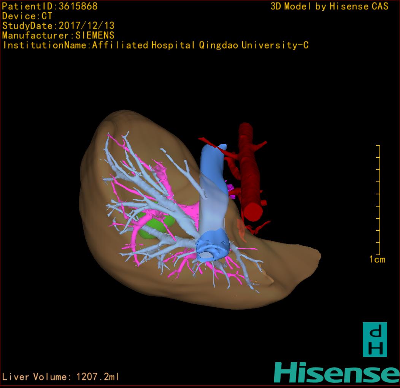The height and width of the screenshot is (388, 400).
Task: Click the 1cm scale label
Action: (377, 259)
